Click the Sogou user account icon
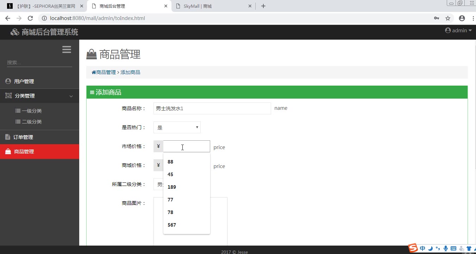Screen dimensions: 476x254 (x=461, y=248)
